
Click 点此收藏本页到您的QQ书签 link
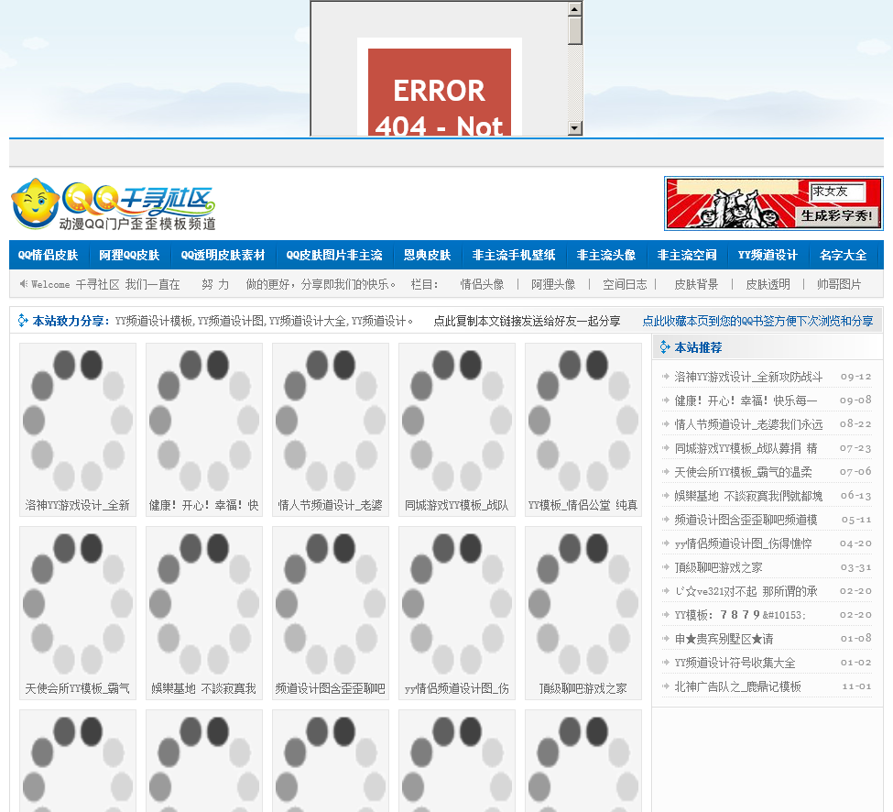[757, 321]
